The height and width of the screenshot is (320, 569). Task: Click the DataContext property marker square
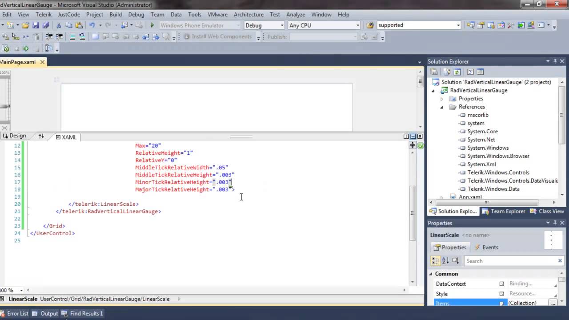[x=501, y=284]
